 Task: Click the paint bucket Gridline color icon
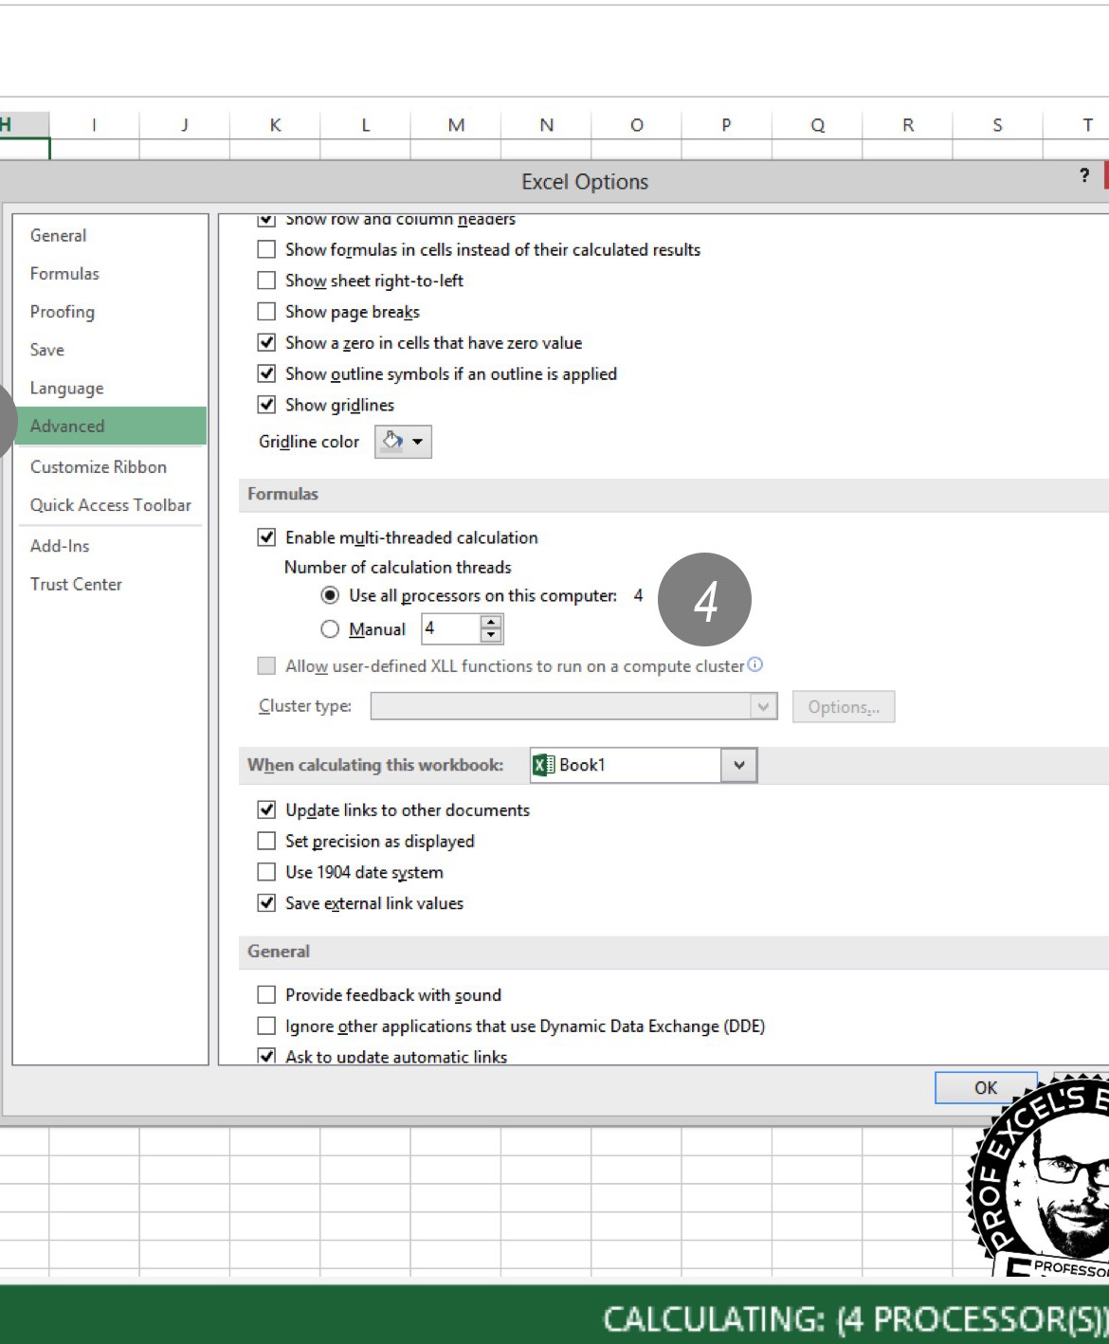391,441
